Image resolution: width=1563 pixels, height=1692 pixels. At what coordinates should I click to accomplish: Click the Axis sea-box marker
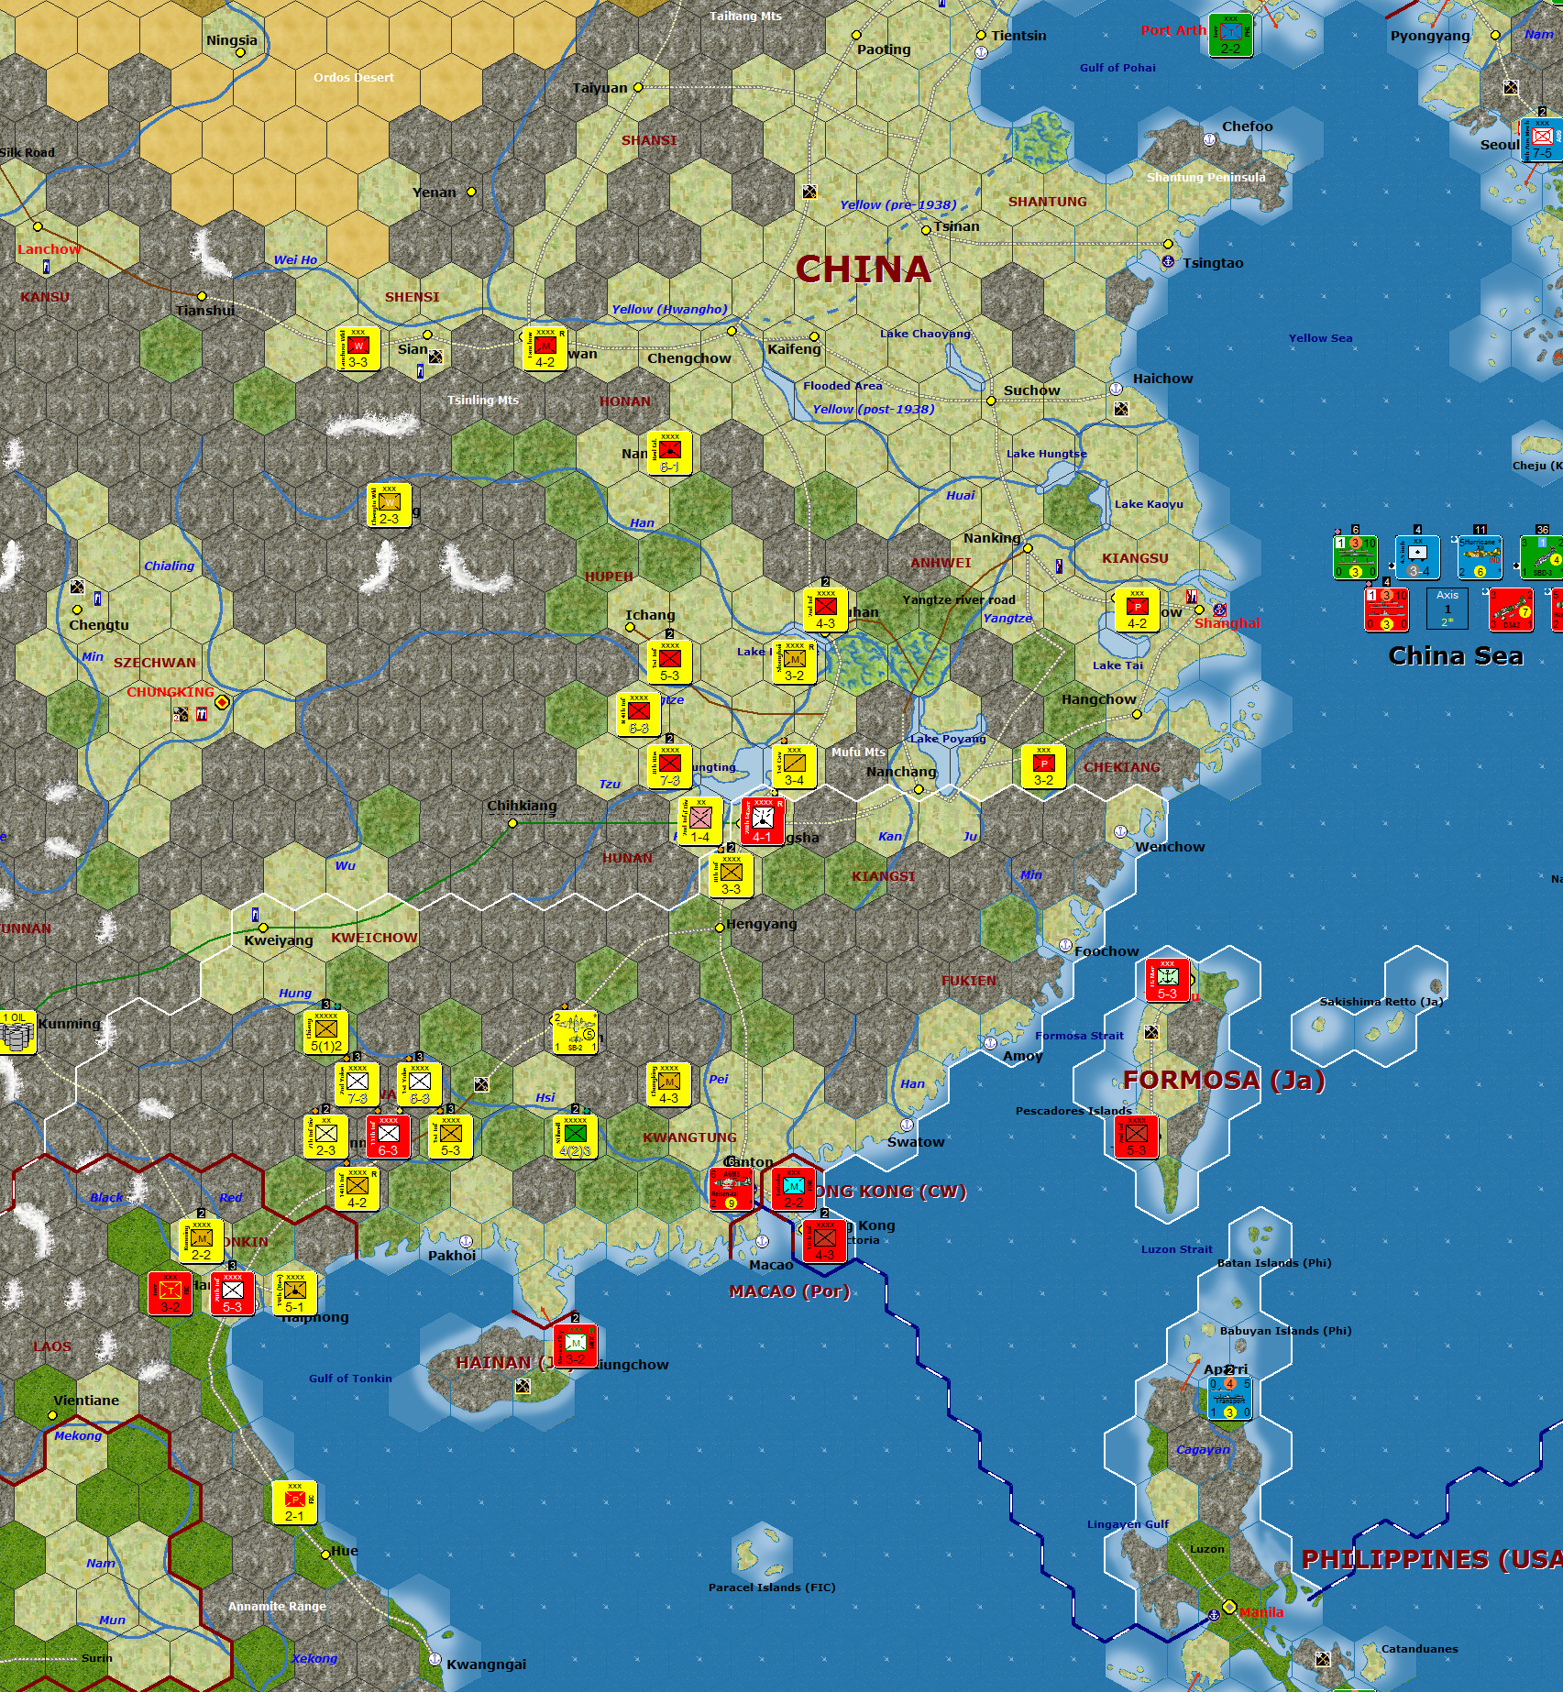pos(1447,609)
